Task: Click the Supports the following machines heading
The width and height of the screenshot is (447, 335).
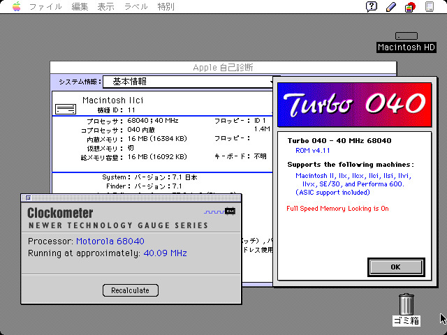Action: pos(351,165)
